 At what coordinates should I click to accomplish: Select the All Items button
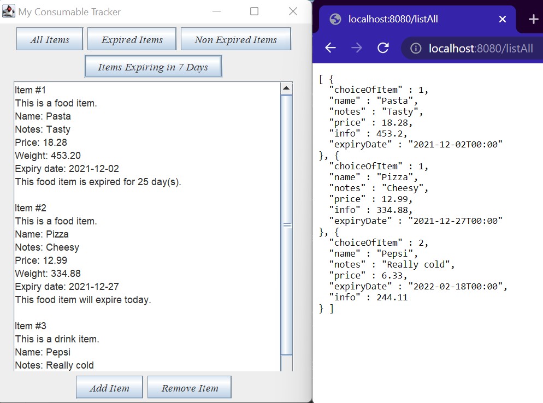49,39
